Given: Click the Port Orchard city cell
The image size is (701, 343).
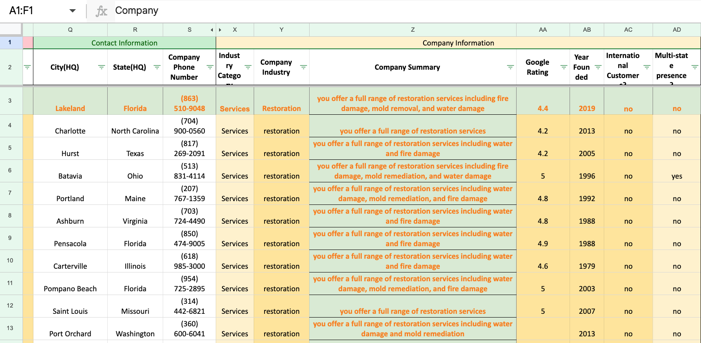Looking at the screenshot, I should click(x=70, y=329).
